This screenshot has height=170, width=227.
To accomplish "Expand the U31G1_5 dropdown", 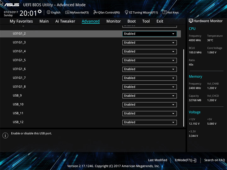I will pos(149,60).
